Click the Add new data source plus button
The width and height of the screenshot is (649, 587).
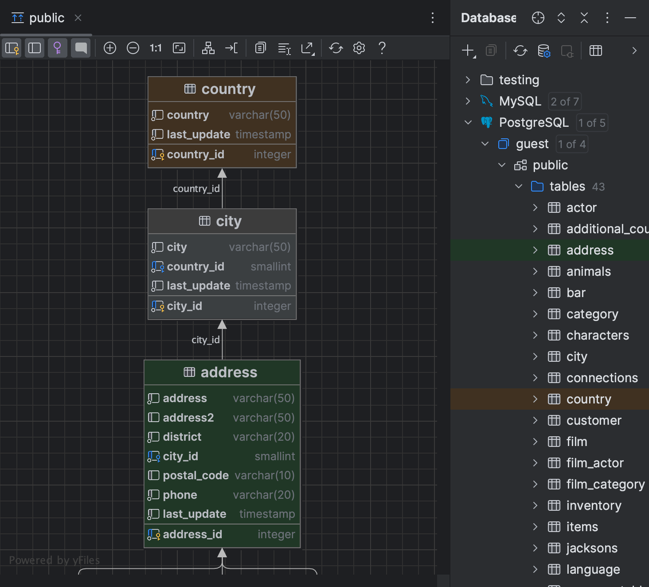[x=468, y=51]
